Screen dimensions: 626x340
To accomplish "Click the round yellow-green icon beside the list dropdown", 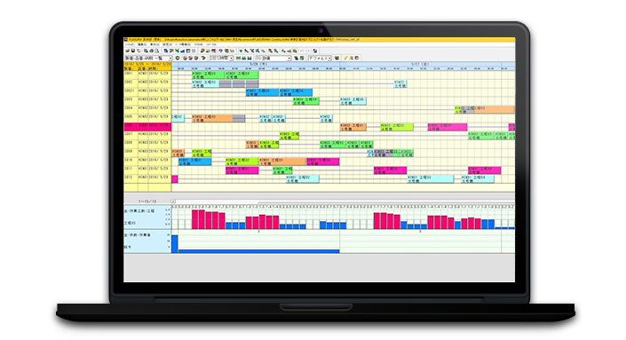I will pos(178,59).
